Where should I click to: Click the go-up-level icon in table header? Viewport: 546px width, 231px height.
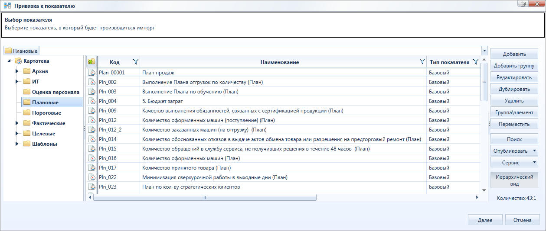(x=92, y=62)
